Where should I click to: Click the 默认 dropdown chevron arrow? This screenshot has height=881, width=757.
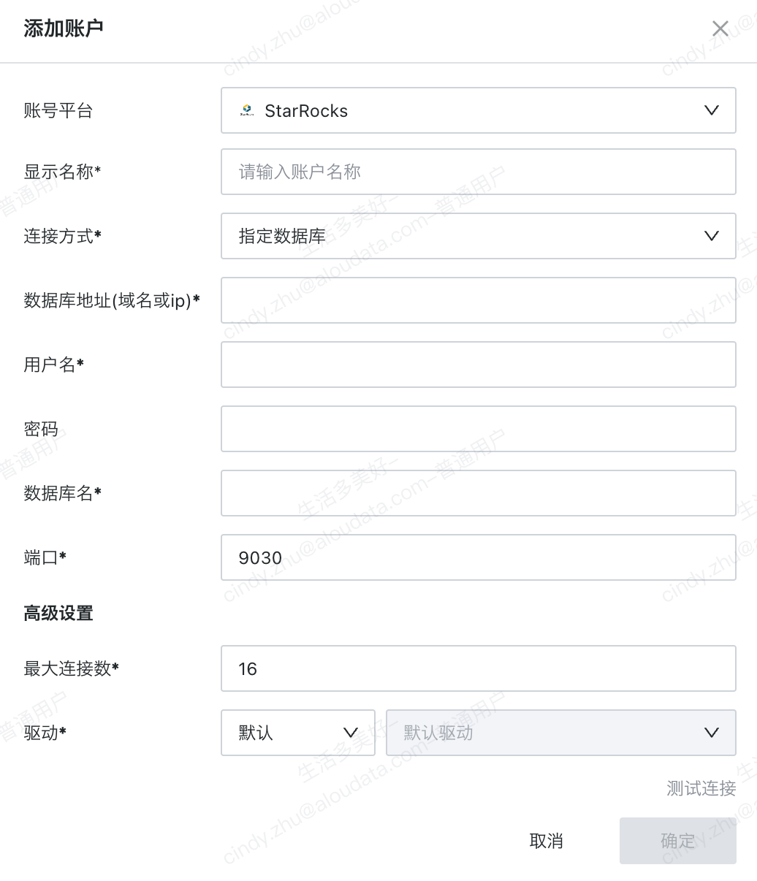pos(351,733)
